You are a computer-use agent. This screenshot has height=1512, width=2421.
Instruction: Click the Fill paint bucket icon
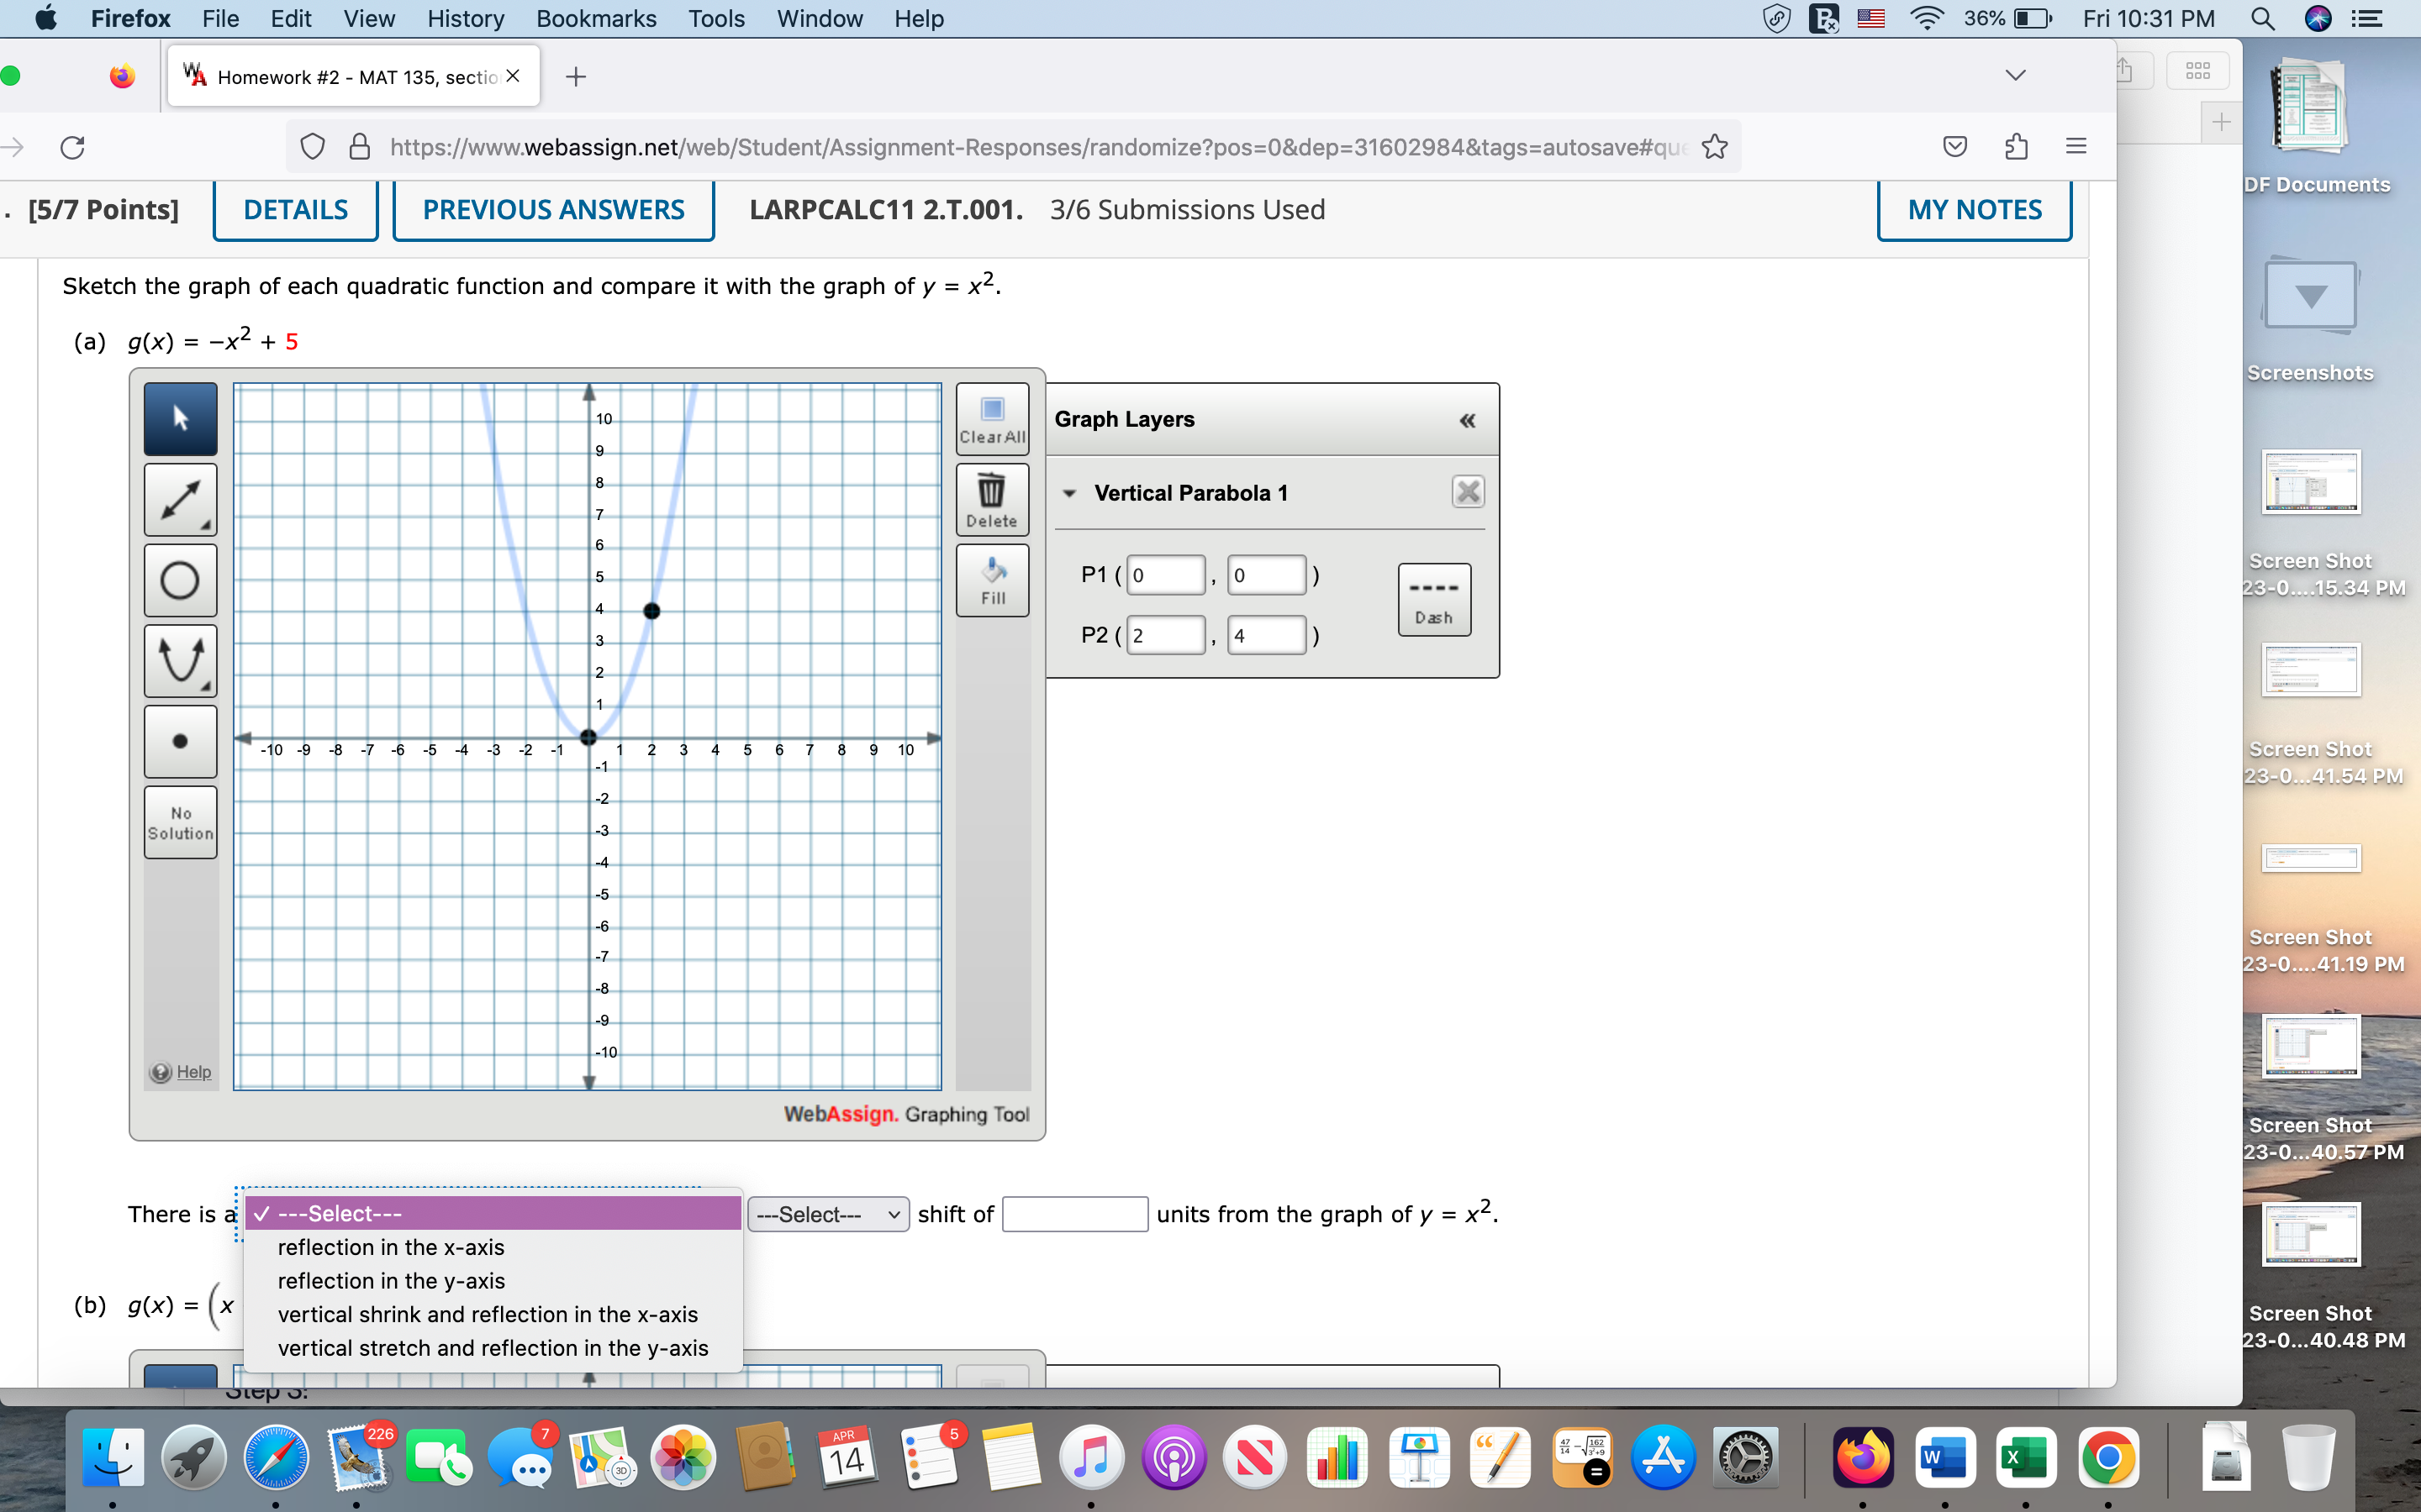pyautogui.click(x=990, y=578)
